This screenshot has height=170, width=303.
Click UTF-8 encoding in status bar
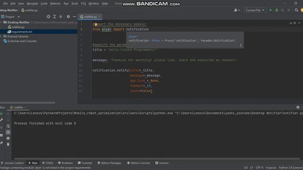pos(259,168)
